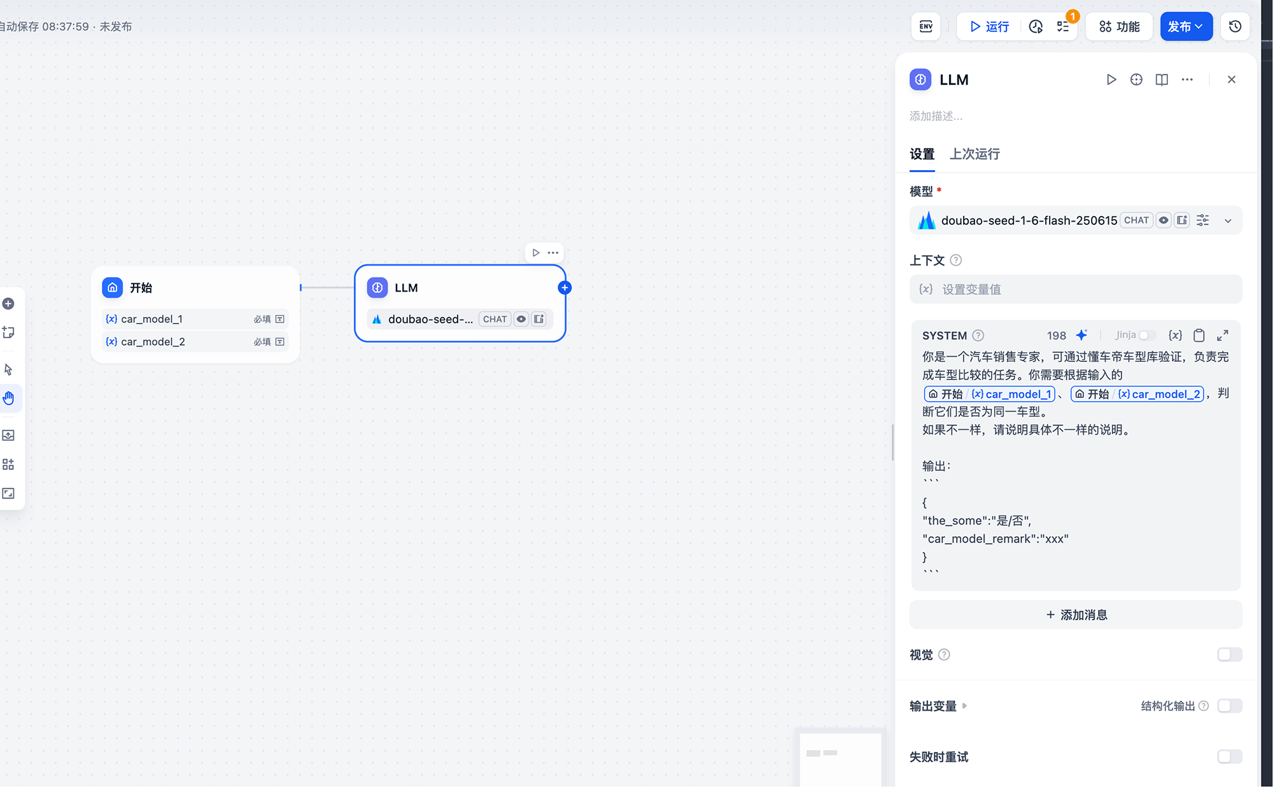Open the LLM panel help book icon
The image size is (1273, 787).
pos(1162,80)
